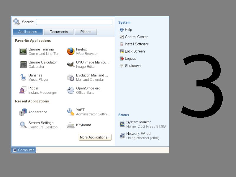Focus the Search text field
Image resolution: width=236 pixels, height=177 pixels.
74,22
